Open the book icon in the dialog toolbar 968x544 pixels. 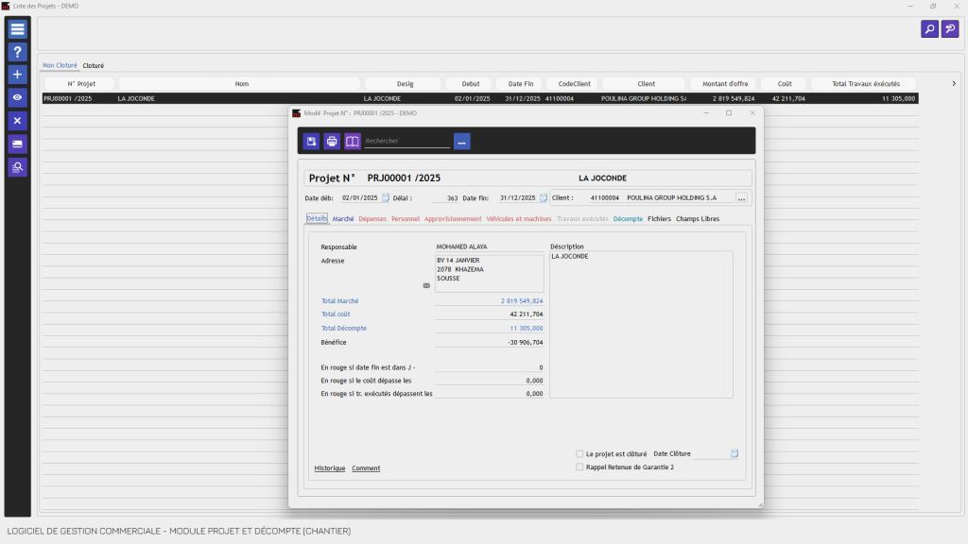[x=353, y=142]
